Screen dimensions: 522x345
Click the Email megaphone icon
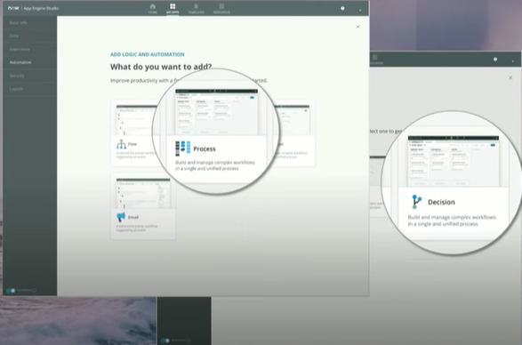point(121,217)
